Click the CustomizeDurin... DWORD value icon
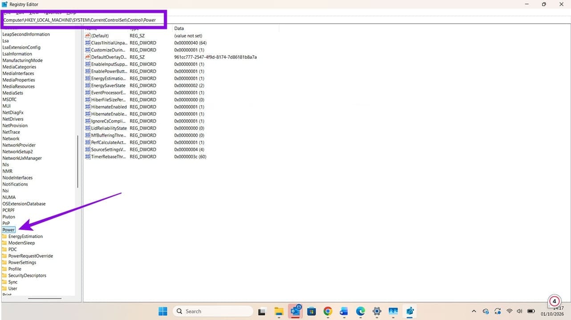The width and height of the screenshot is (571, 320). (x=88, y=50)
